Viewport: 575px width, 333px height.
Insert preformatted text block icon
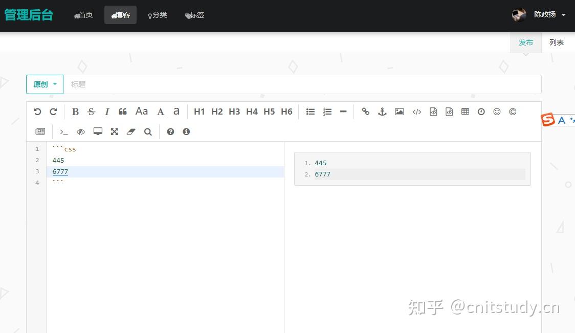tap(433, 112)
